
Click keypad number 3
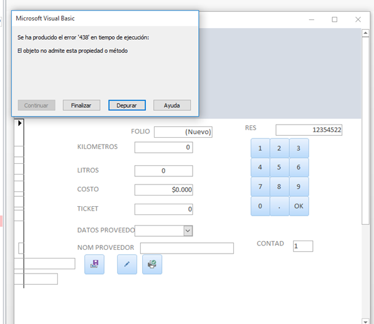(x=299, y=148)
